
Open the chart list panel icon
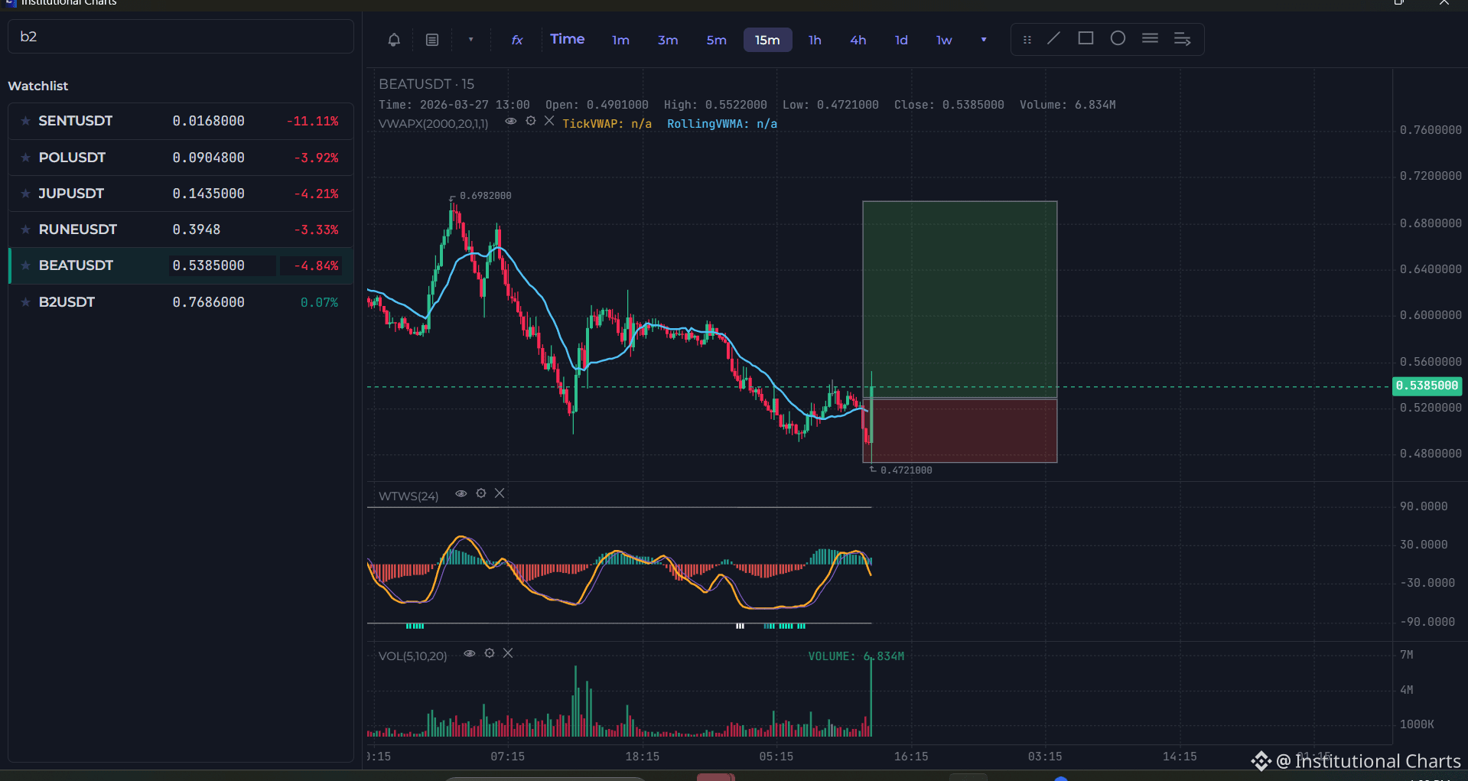click(432, 40)
